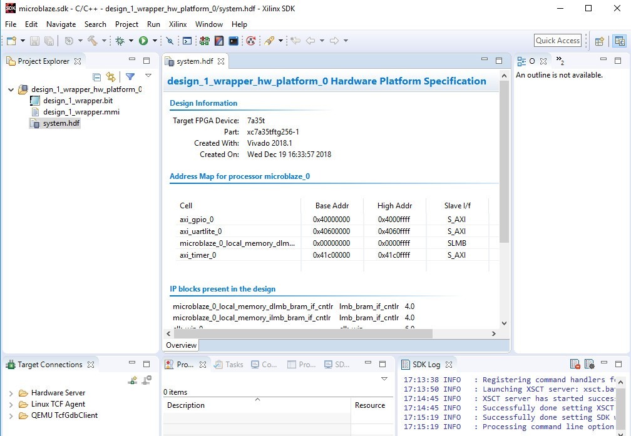Clear the SDK Log output
Screen dimensions: 631x436
pos(575,363)
